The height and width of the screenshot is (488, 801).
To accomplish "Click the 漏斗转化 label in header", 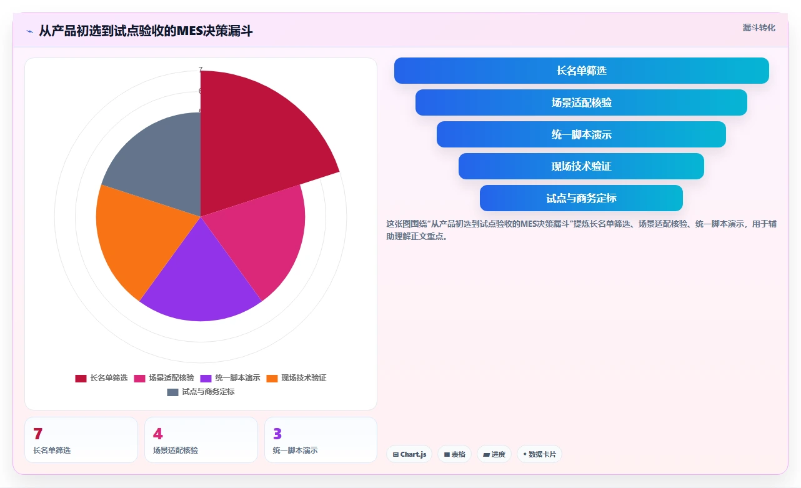I will coord(759,27).
